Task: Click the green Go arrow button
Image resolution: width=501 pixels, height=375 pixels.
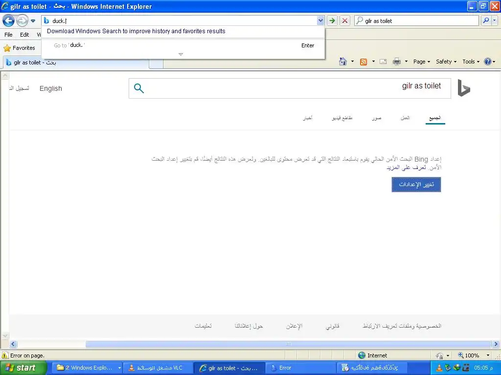Action: [332, 21]
